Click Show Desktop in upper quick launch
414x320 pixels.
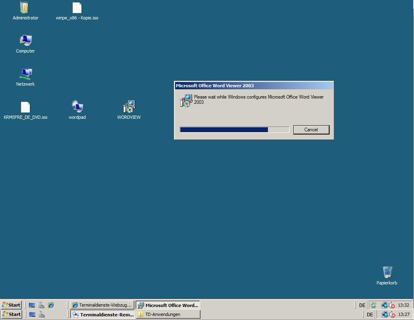(x=32, y=305)
